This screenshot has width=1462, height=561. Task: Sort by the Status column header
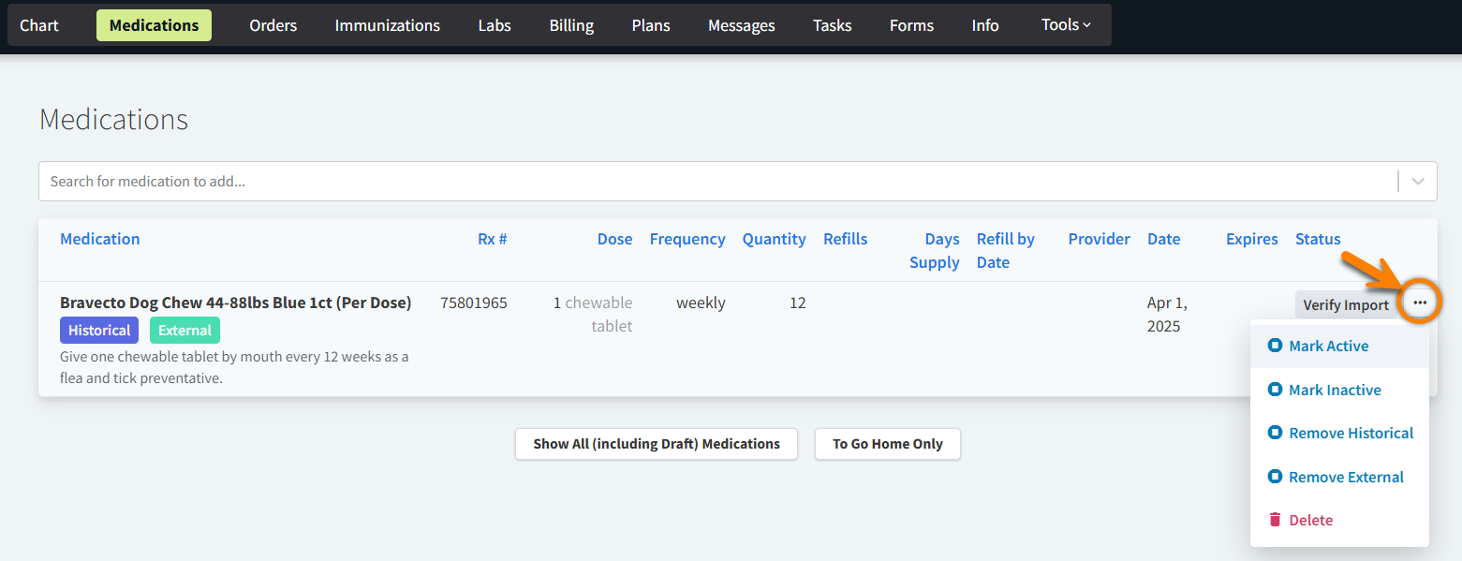pos(1318,239)
